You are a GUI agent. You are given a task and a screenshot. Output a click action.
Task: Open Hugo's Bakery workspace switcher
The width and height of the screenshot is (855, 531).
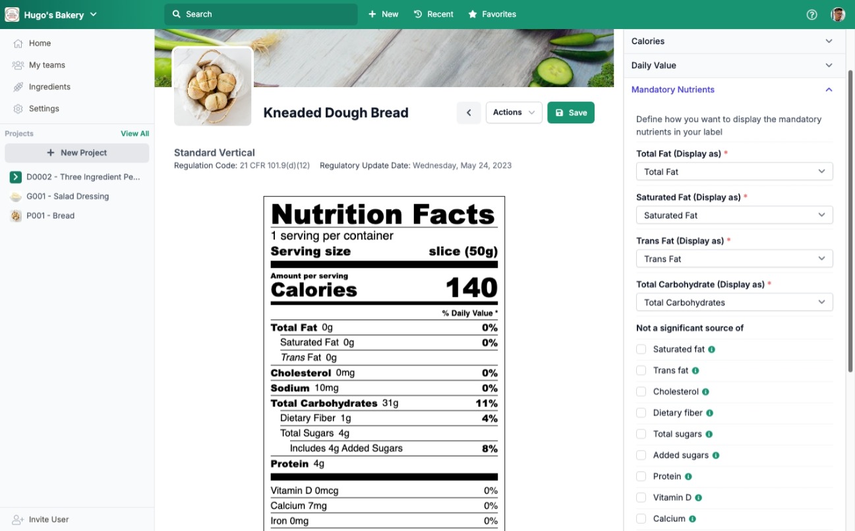pos(53,14)
